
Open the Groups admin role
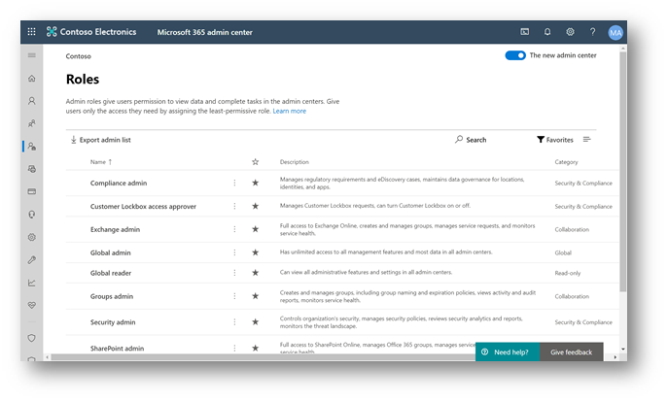pyautogui.click(x=112, y=296)
